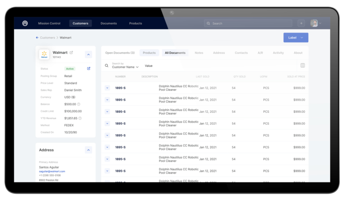This screenshot has width=344, height=200.
Task: Expand the second 1895-S product row
Action: point(107,100)
